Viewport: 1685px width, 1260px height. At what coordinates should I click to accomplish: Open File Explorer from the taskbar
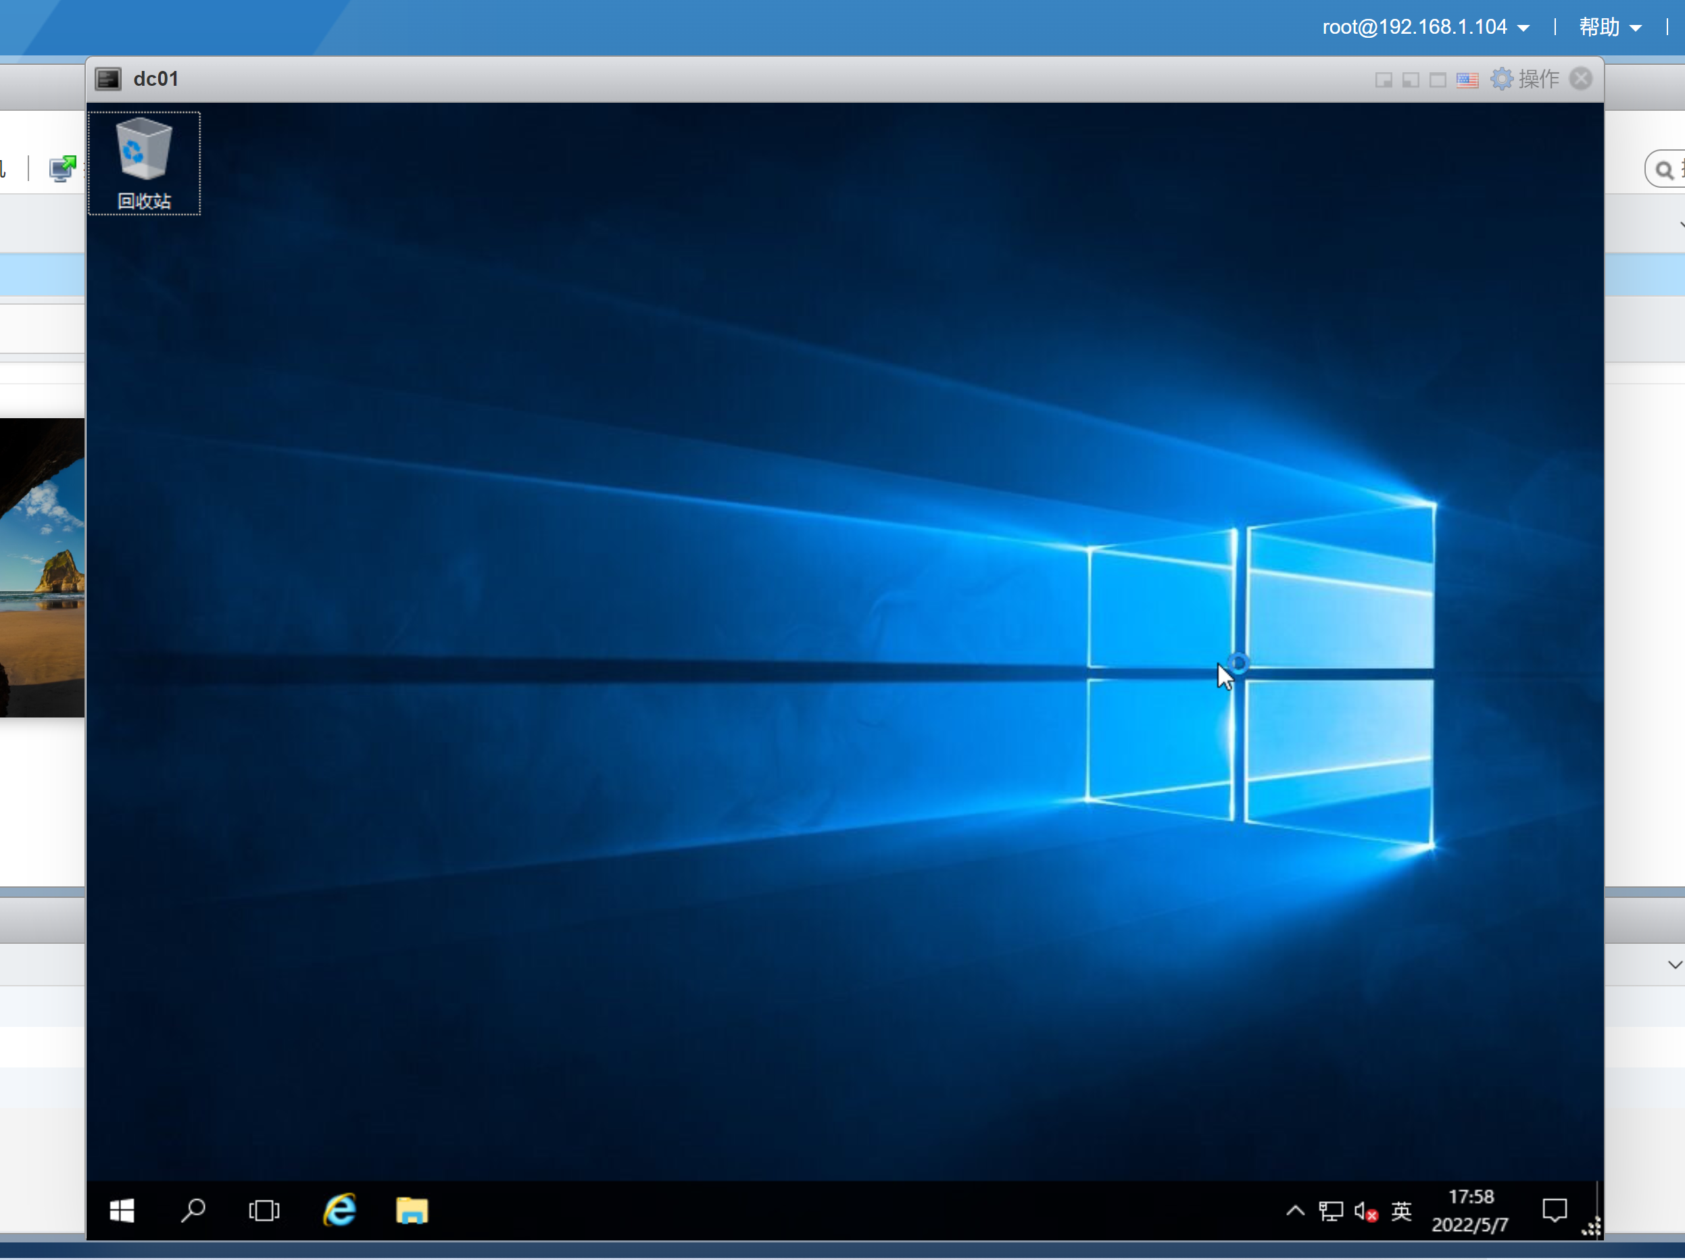412,1211
